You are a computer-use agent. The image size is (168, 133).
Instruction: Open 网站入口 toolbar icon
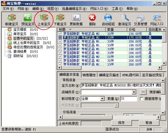[157, 18]
